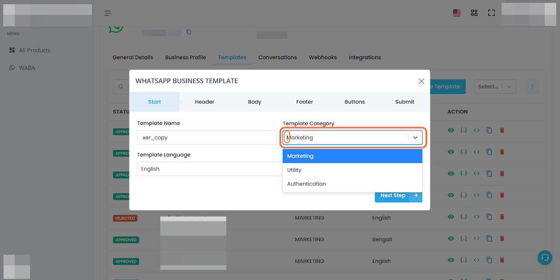Open the apps grid icon in top bar
The image size is (560, 280).
tap(474, 13)
